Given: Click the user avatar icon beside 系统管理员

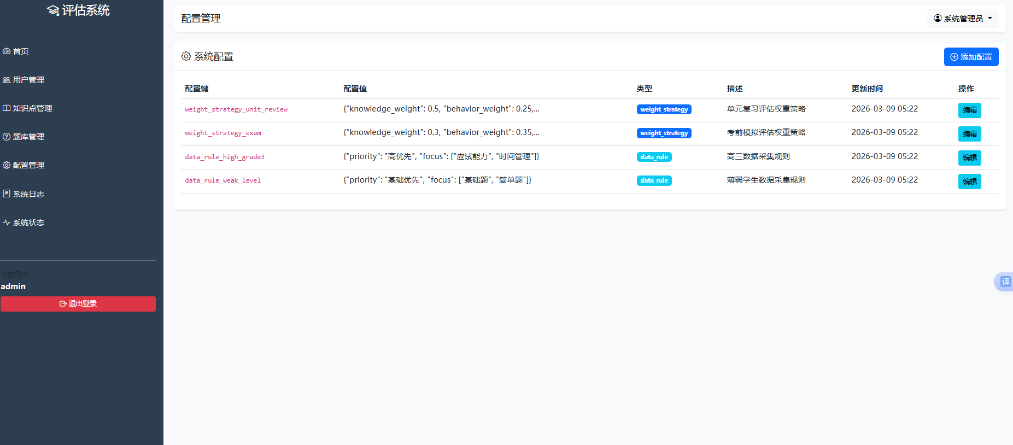Looking at the screenshot, I should click(938, 18).
